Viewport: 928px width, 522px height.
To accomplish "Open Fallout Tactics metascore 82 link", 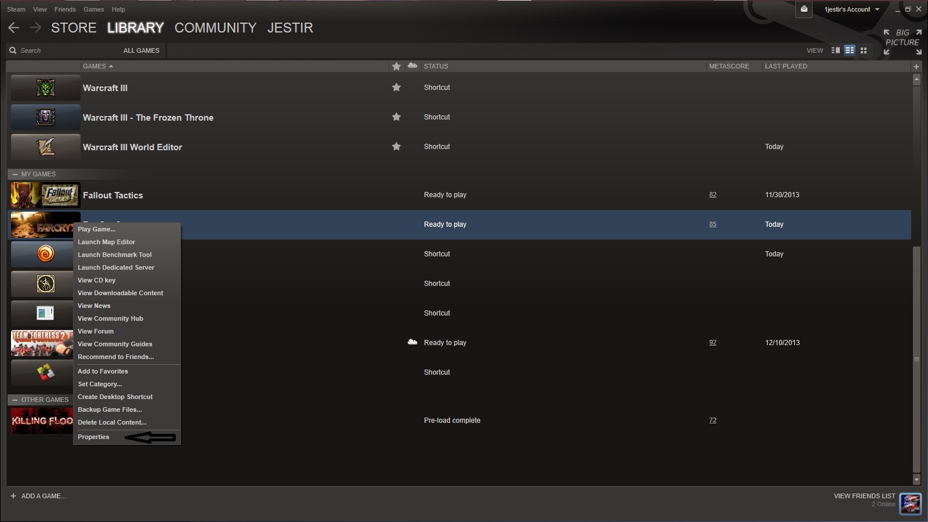I will [x=713, y=195].
